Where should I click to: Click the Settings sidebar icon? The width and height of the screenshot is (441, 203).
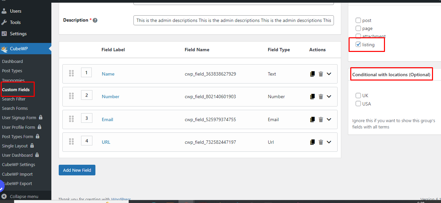(x=4, y=34)
